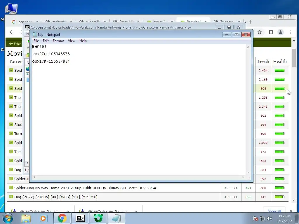Click the Health column header
This screenshot has width=299, height=224.
[x=280, y=61]
